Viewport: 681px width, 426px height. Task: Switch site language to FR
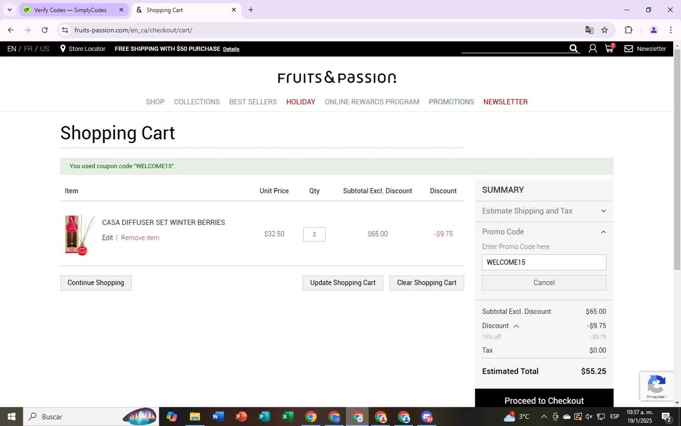tap(28, 49)
